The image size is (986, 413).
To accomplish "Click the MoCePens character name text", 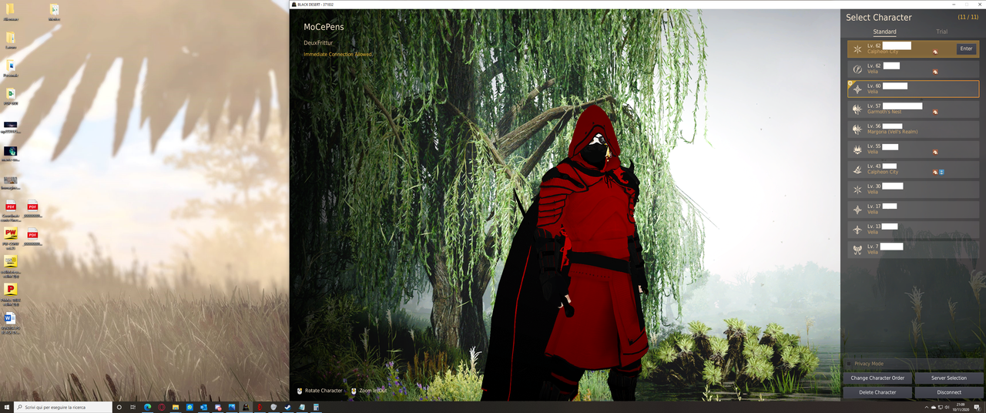I will pyautogui.click(x=324, y=27).
